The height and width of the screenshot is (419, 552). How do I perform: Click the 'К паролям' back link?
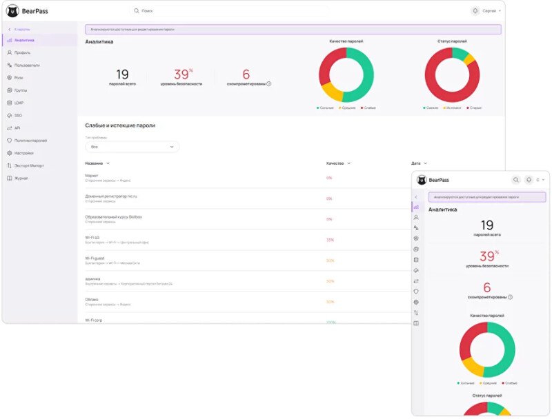[21, 29]
